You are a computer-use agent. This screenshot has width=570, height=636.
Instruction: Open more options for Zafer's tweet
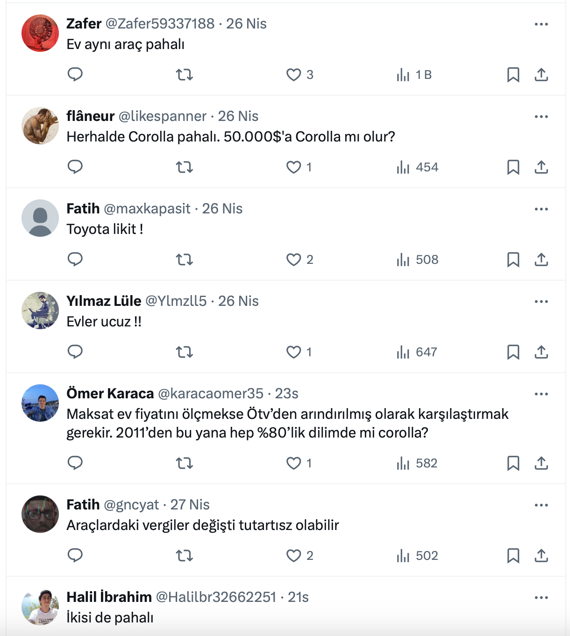tap(541, 24)
